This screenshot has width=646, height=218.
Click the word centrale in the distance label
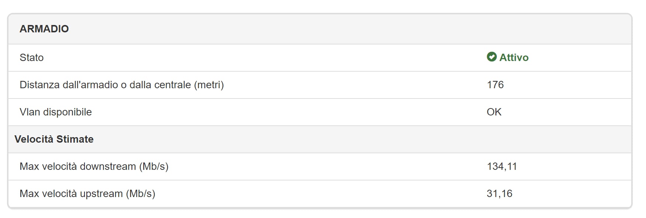pos(172,85)
